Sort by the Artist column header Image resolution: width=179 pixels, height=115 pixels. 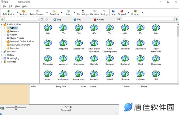42,86
